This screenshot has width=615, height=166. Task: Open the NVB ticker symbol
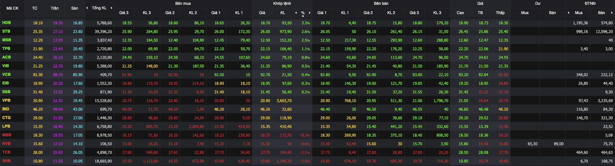coord(6,144)
